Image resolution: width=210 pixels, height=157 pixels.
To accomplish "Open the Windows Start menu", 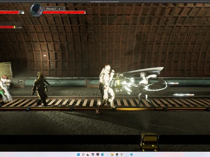I will (x=78, y=154).
